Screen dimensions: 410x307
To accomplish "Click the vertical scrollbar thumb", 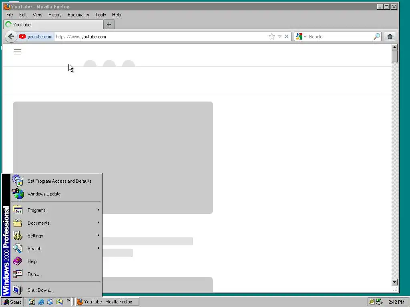I will [394, 56].
